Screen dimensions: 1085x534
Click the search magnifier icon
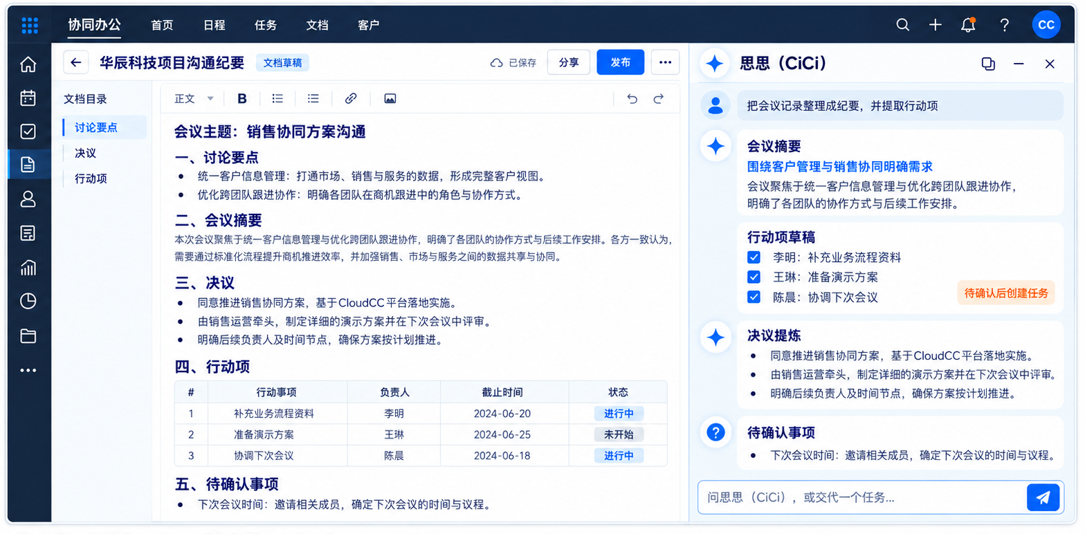(x=903, y=25)
